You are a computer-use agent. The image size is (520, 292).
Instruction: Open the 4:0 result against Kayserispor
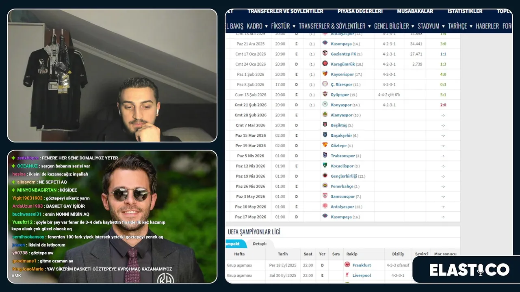443,74
